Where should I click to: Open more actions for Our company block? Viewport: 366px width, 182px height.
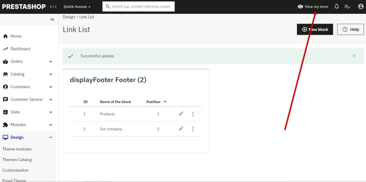point(193,129)
